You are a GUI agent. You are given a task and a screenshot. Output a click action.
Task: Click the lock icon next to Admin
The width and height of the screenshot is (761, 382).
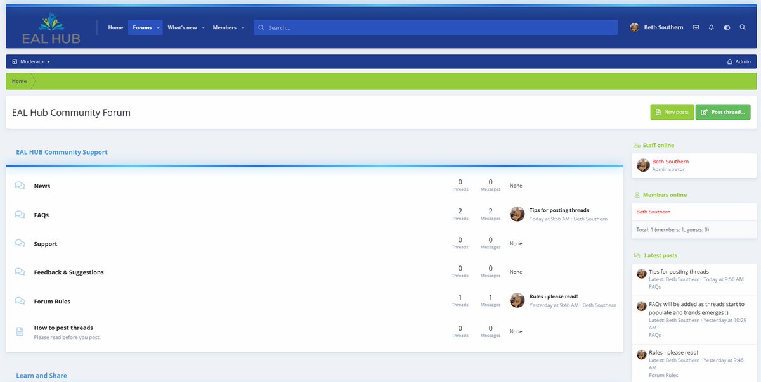(x=730, y=61)
